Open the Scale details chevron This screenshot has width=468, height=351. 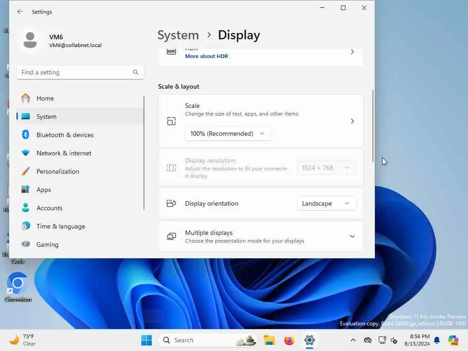(352, 121)
